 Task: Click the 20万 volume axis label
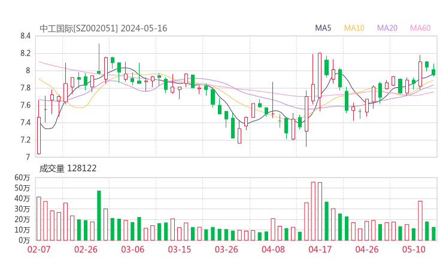[22, 219]
